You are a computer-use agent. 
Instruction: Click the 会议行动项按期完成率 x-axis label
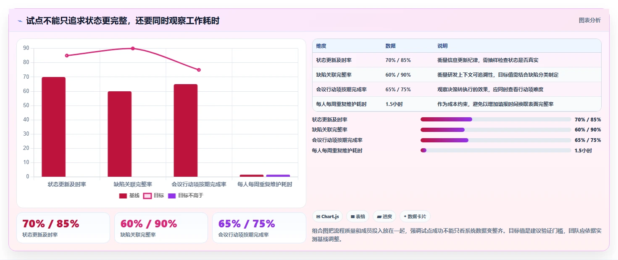199,184
